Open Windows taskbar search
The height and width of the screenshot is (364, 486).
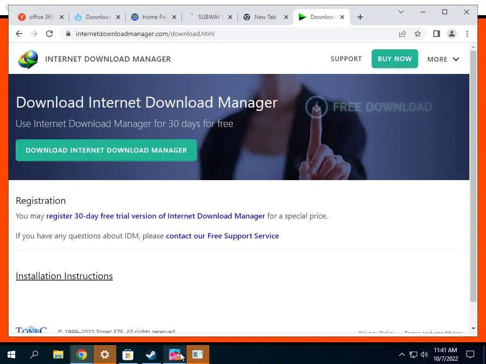34,355
